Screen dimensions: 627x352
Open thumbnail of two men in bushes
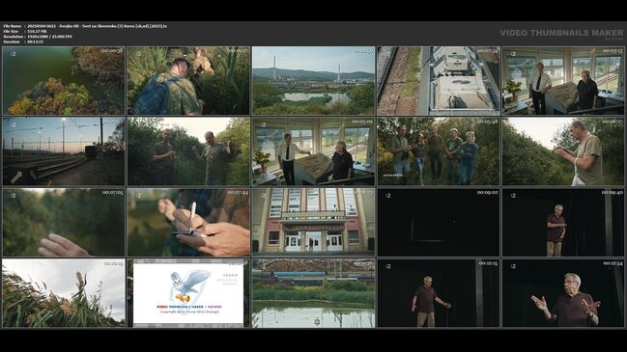tap(188, 151)
